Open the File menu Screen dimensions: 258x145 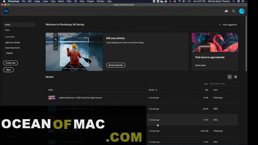[24, 1]
